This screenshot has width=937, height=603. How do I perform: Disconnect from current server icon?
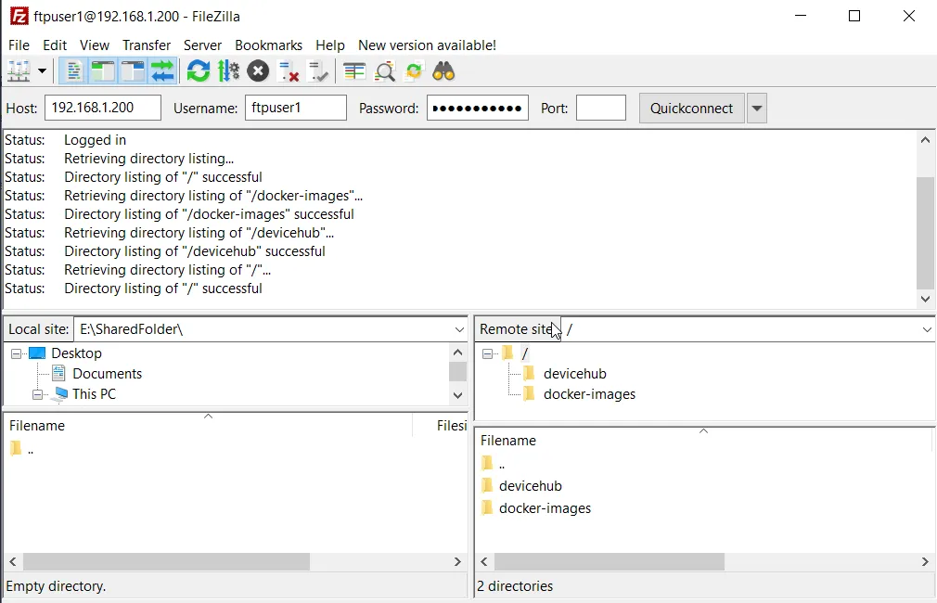(289, 71)
